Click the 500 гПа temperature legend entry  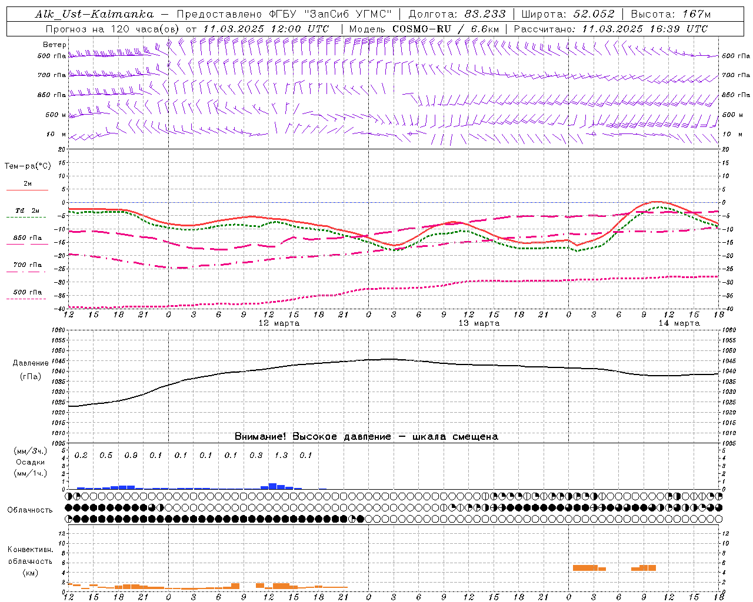[27, 292]
